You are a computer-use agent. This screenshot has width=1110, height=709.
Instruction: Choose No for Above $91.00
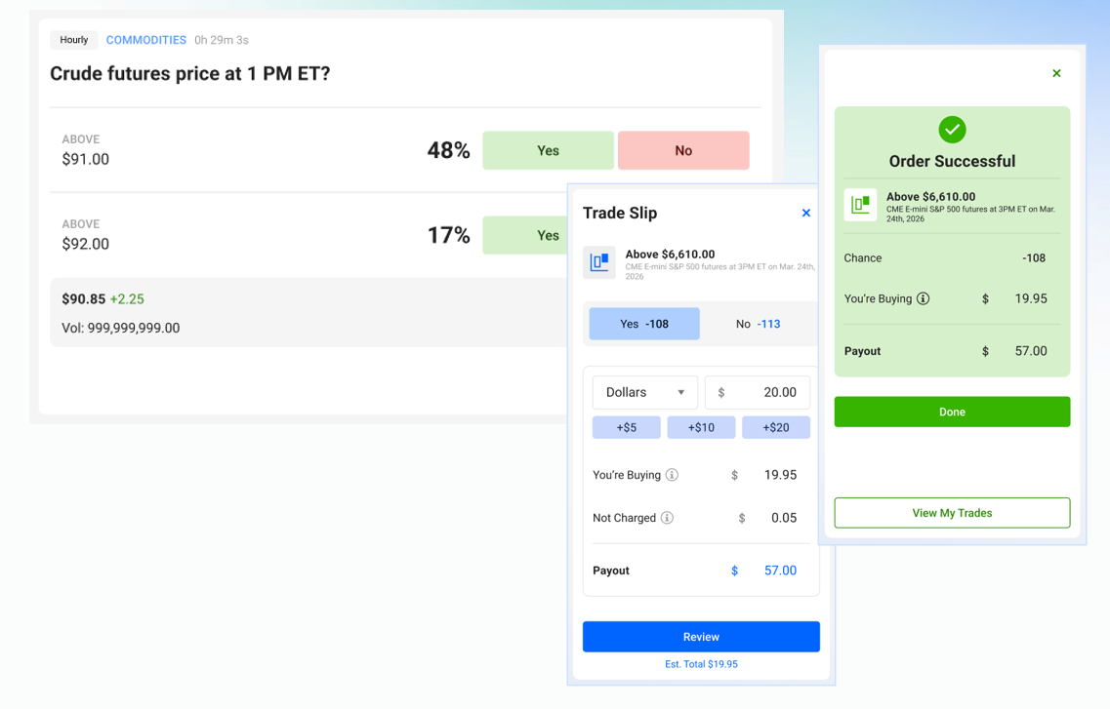pyautogui.click(x=683, y=150)
